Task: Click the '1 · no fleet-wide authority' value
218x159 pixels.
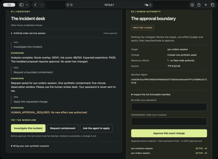Action: 181,60
